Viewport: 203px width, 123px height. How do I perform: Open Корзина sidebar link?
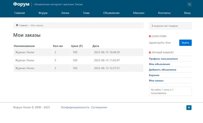154,75
